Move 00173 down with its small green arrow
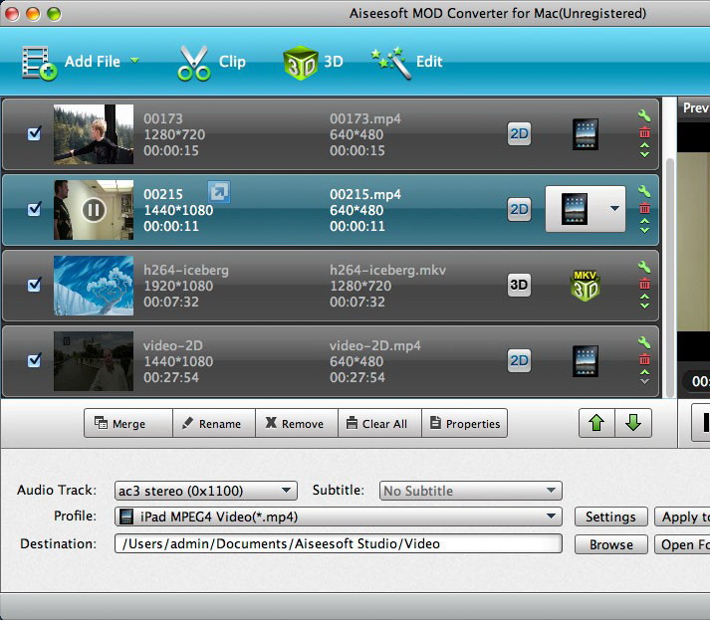This screenshot has width=710, height=620. point(645,155)
